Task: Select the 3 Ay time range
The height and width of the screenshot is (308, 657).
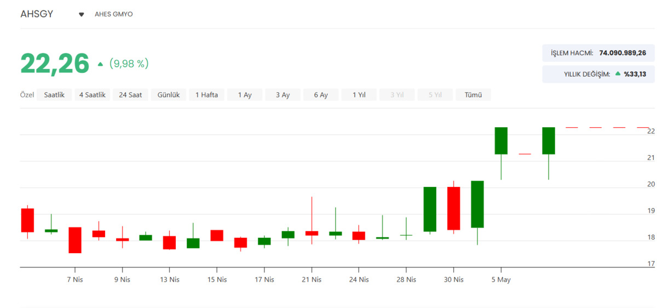Action: point(283,95)
